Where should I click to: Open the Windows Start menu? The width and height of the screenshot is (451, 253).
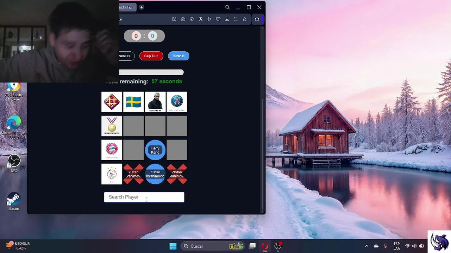pos(173,246)
